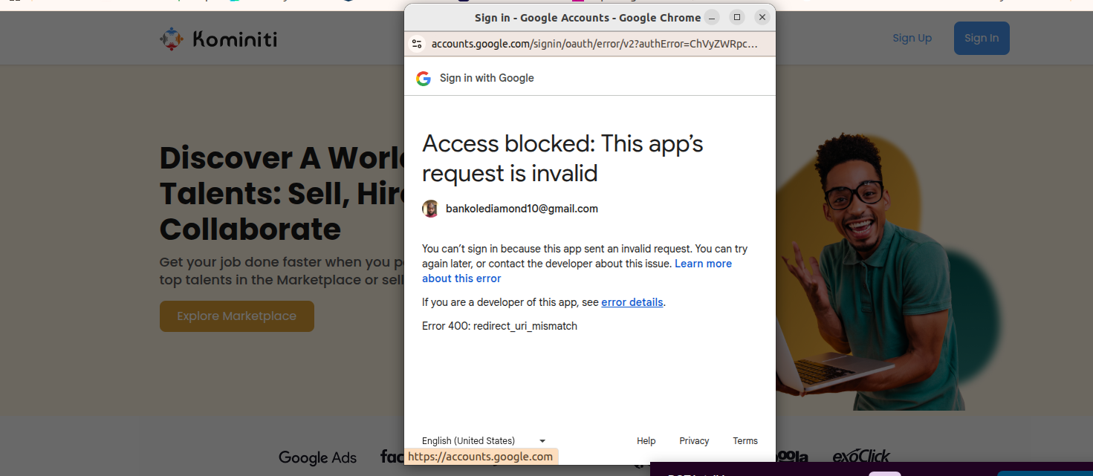
Task: Click the language selector dropdown arrow
Action: click(542, 441)
